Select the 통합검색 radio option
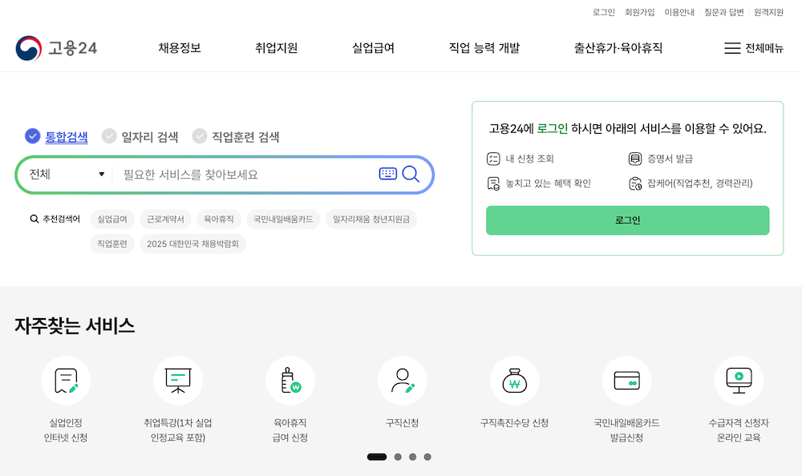 pos(56,136)
